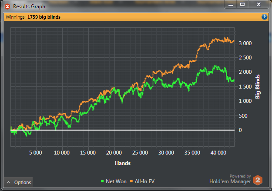
Task: Click the '5 000' x-axis label
Action: pyautogui.click(x=36, y=153)
